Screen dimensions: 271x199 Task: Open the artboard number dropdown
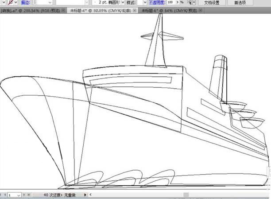19,195
